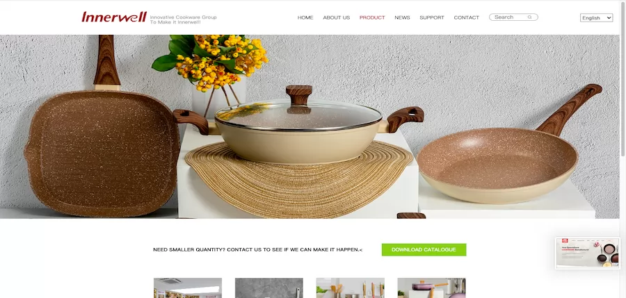
Task: Go to the ABOUT US page
Action: 336,17
